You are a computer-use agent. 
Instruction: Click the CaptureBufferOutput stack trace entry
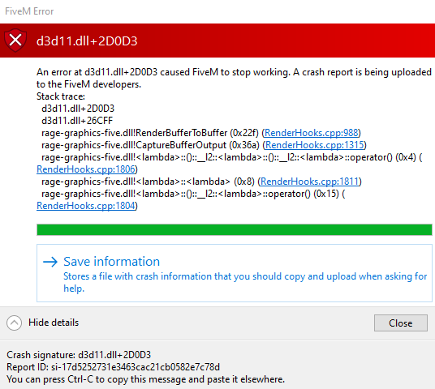pyautogui.click(x=204, y=145)
